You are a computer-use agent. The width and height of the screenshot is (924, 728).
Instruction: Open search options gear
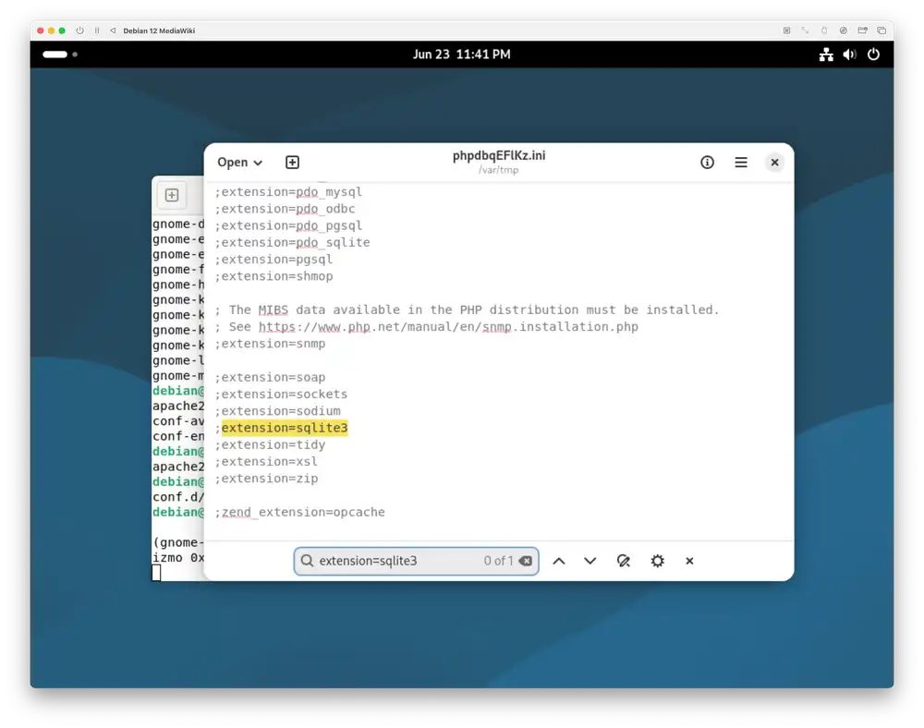(657, 561)
